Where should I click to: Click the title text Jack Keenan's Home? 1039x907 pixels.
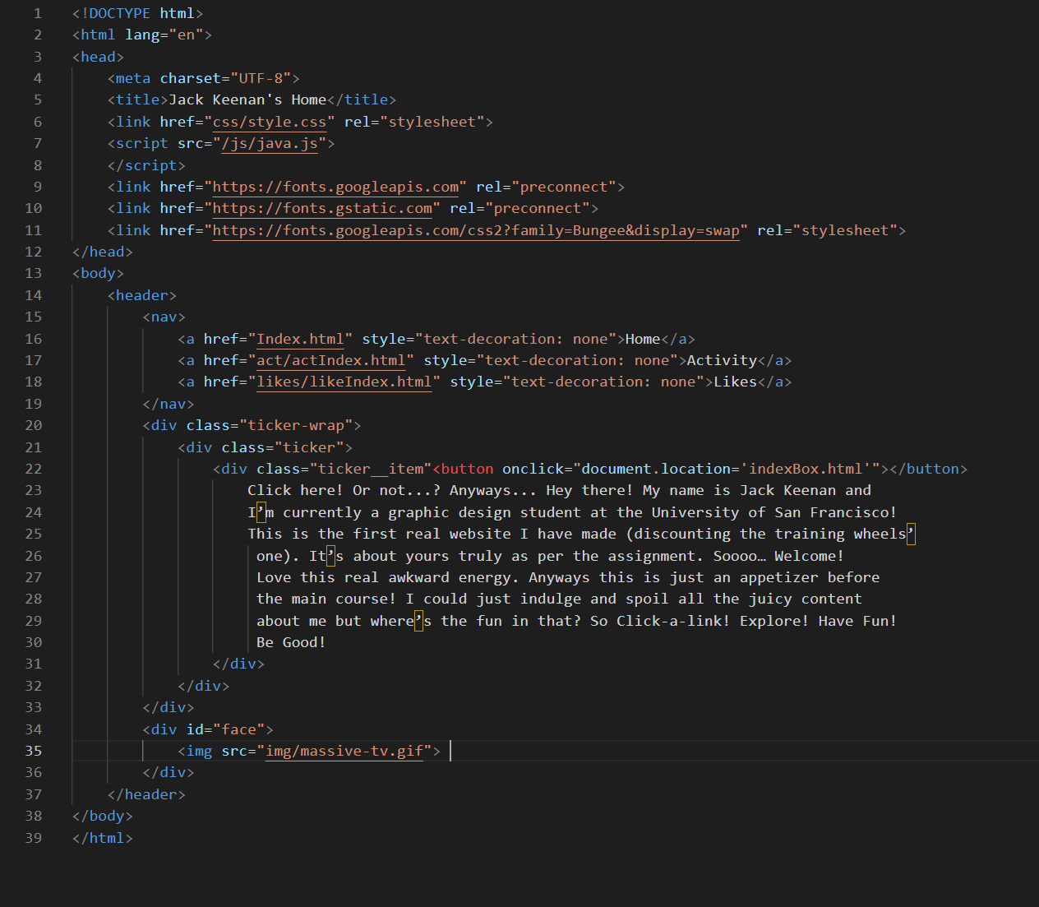(247, 99)
